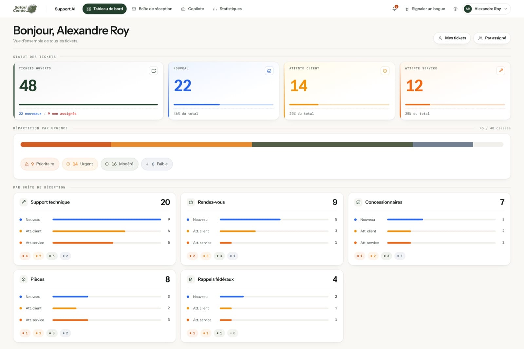Open the Support AI section
524x349 pixels.
point(65,9)
